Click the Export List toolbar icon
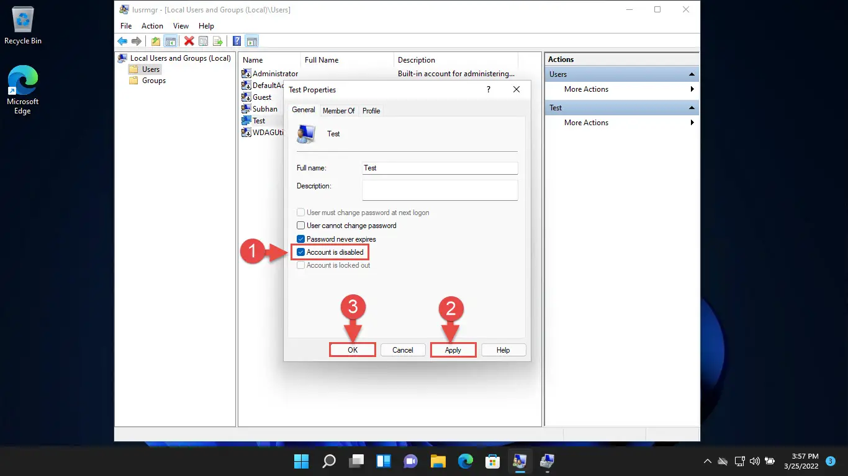The width and height of the screenshot is (848, 476). pos(218,42)
